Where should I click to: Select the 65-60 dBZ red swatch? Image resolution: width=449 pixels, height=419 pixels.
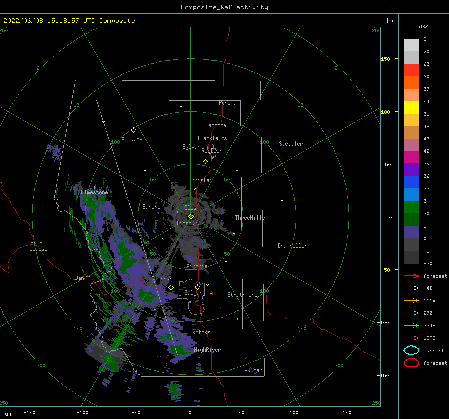point(411,70)
